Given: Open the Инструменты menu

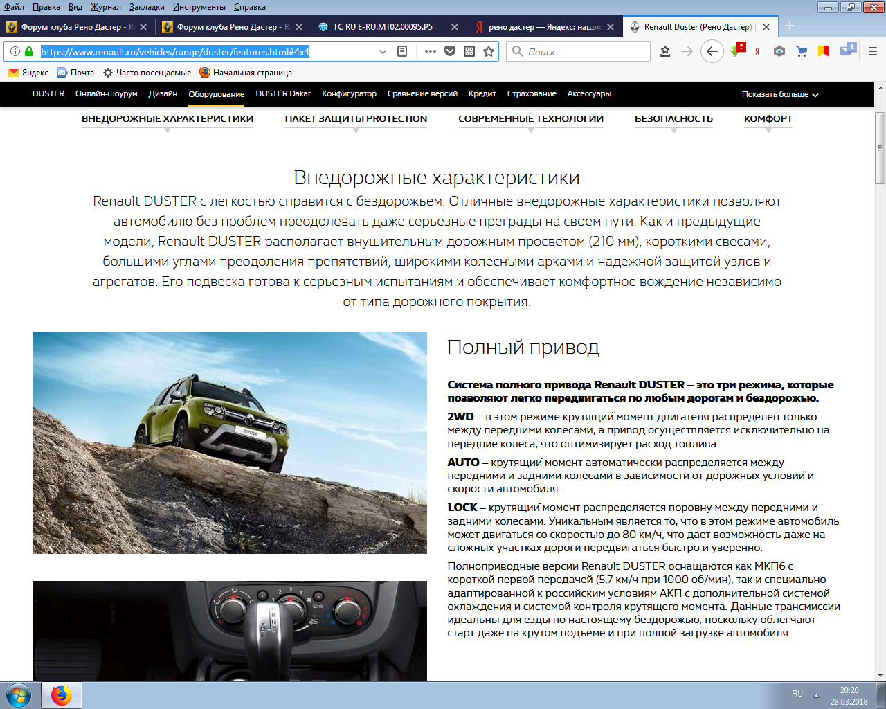Looking at the screenshot, I should (x=199, y=7).
